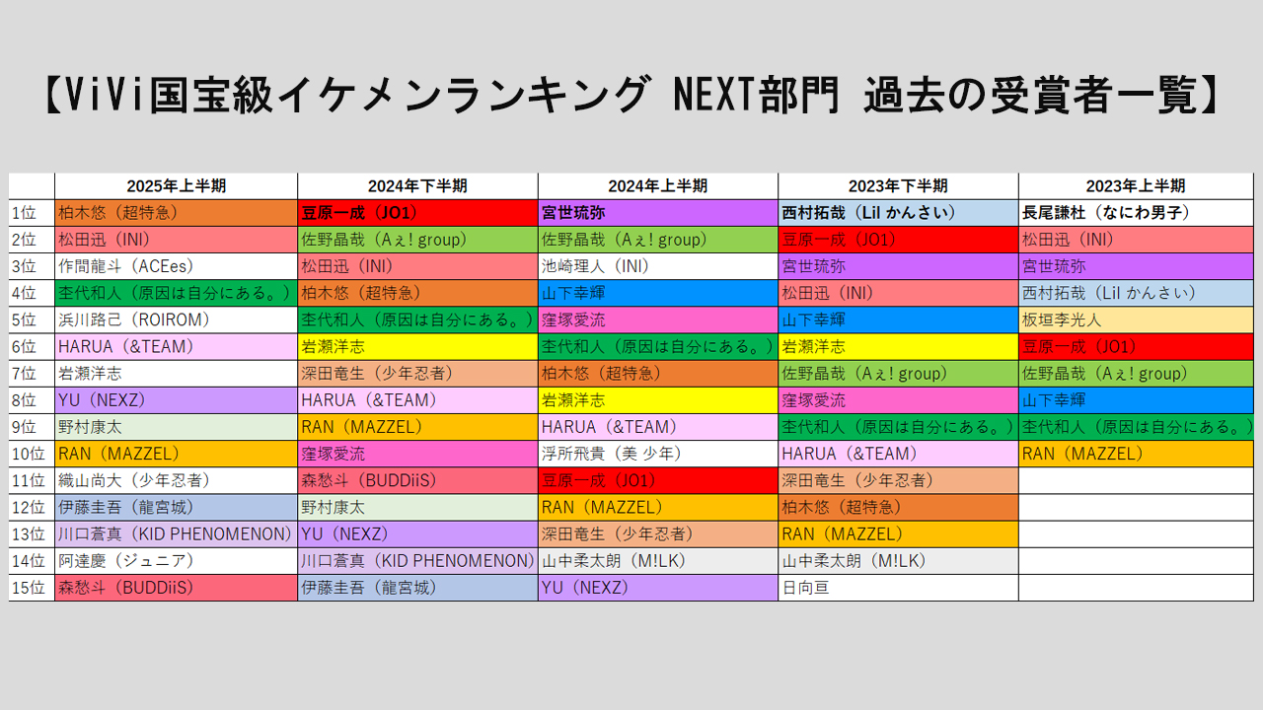Screen dimensions: 1263x710
Task: Select 作間龍斗（ACEes）cell
Action: coord(177,266)
